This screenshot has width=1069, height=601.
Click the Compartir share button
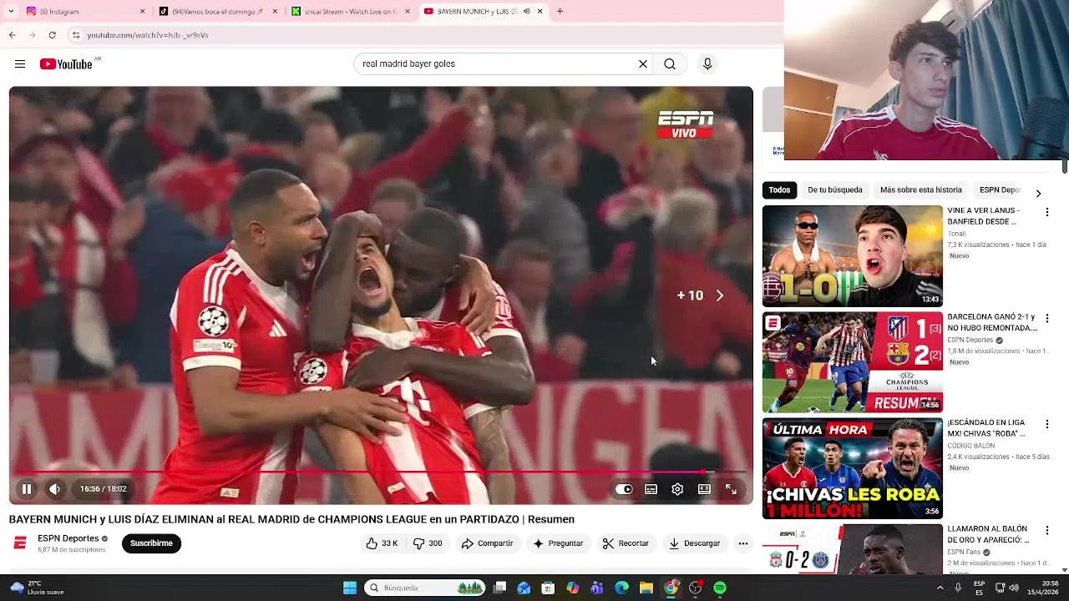488,543
